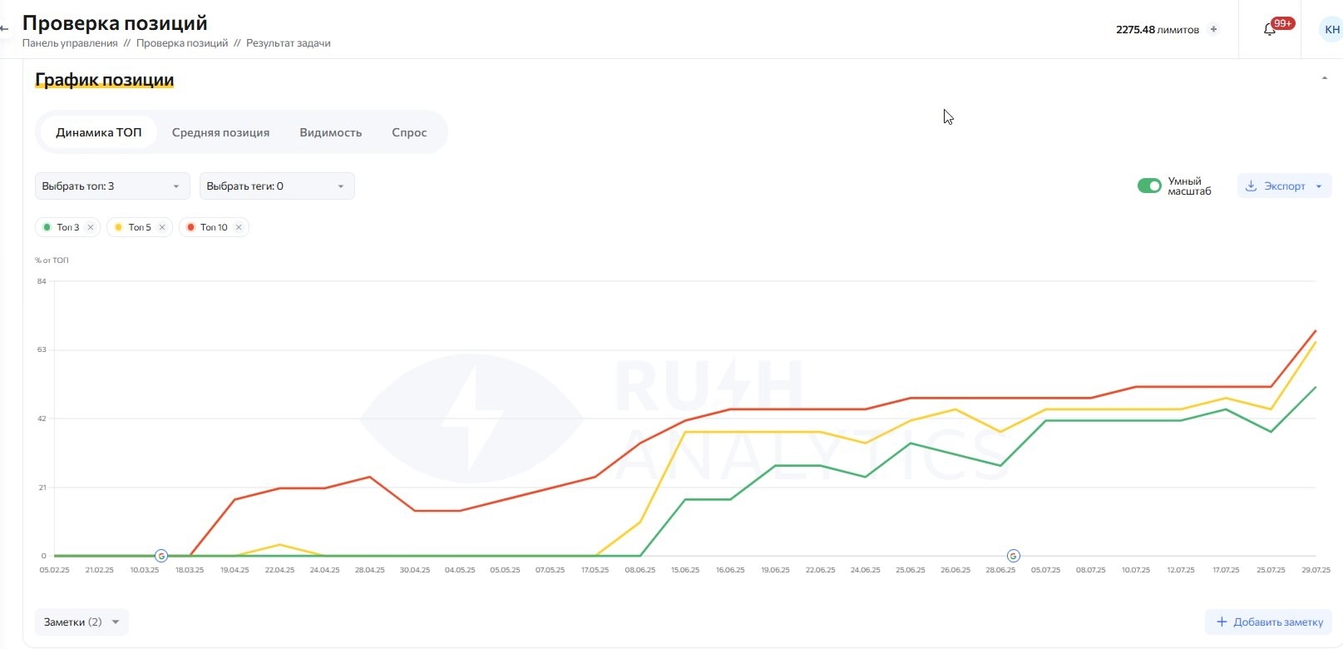The width and height of the screenshot is (1343, 649).
Task: Go to Панель управления breadcrumb
Action: pyautogui.click(x=70, y=43)
